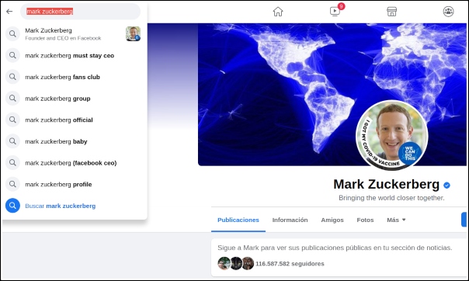The width and height of the screenshot is (469, 281).
Task: Click blue search icon next to Buscar
Action: [x=12, y=206]
